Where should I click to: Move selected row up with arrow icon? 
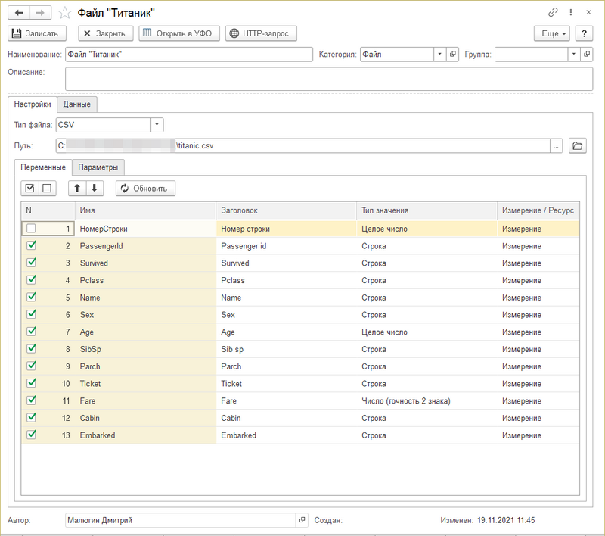click(x=76, y=188)
